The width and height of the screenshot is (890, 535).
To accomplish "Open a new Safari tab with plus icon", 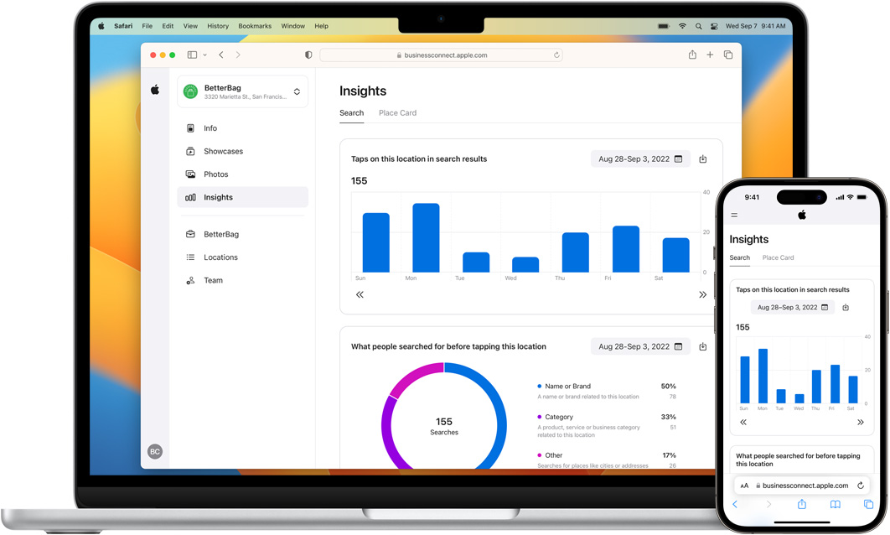I will coord(710,55).
